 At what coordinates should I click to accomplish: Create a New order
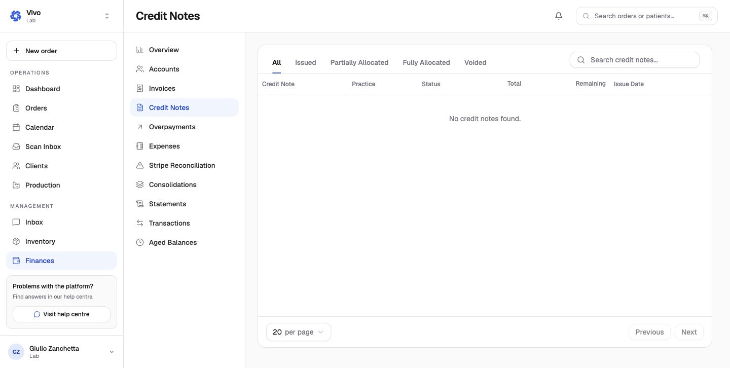(61, 51)
